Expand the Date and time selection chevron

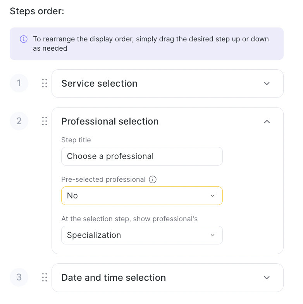[x=267, y=278]
